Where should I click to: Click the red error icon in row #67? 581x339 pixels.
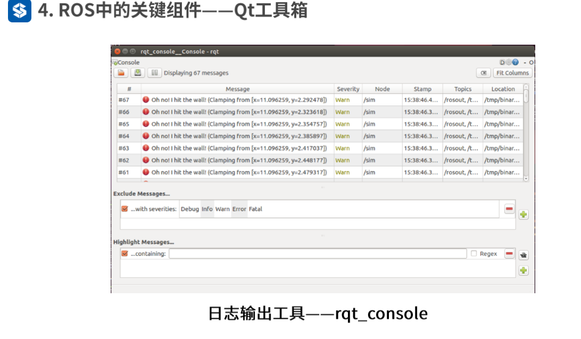[x=146, y=100]
